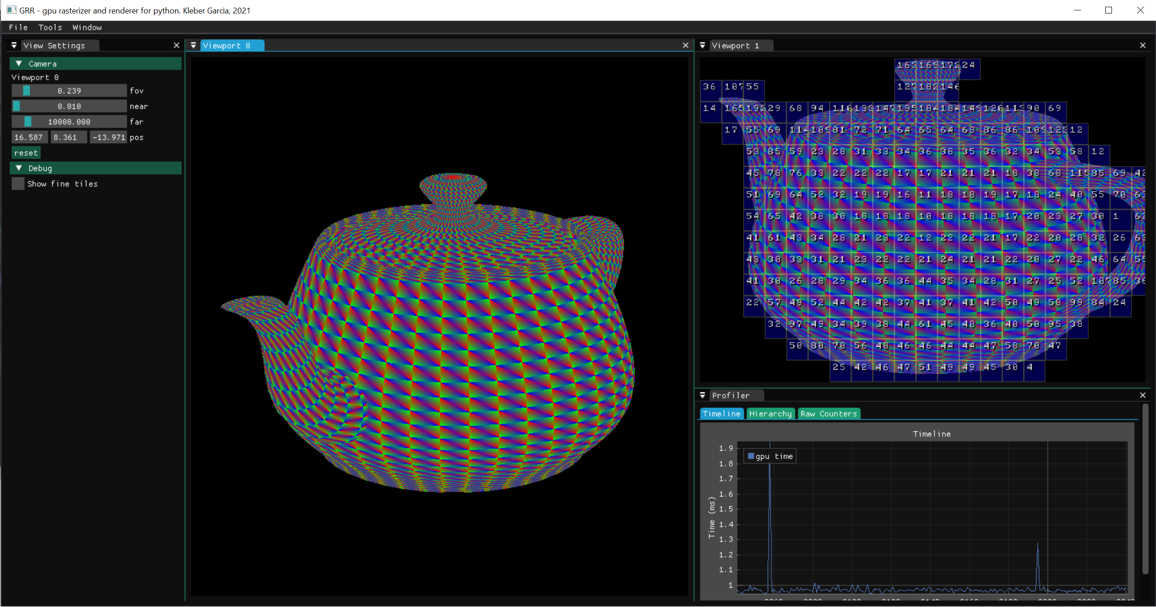Click the 'pos' label

tap(137, 137)
